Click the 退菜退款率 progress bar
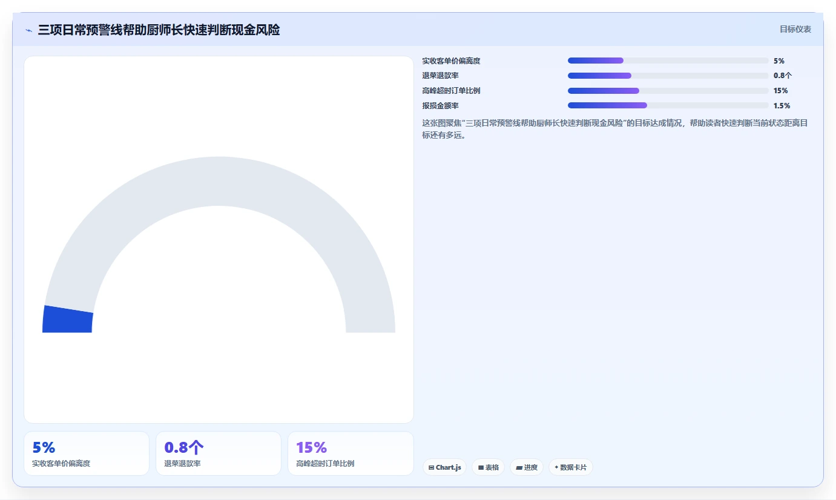The width and height of the screenshot is (836, 500). (x=668, y=76)
